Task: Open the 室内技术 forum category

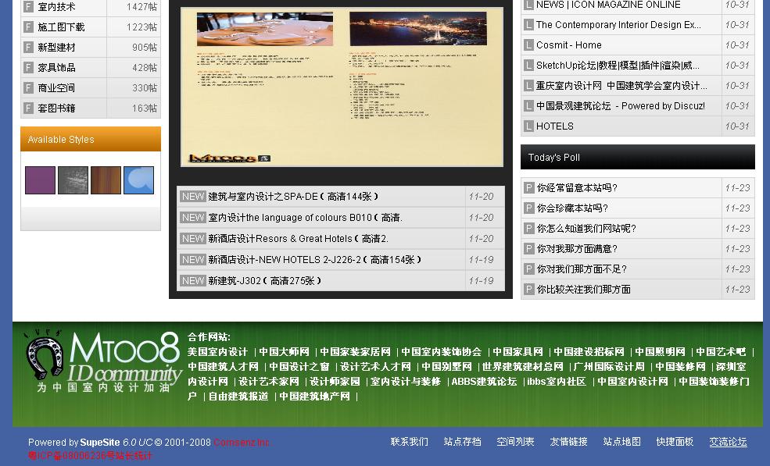Action: pyautogui.click(x=56, y=7)
